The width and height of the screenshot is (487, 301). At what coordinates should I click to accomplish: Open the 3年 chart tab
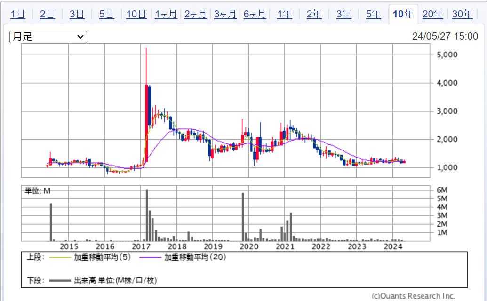(x=344, y=14)
